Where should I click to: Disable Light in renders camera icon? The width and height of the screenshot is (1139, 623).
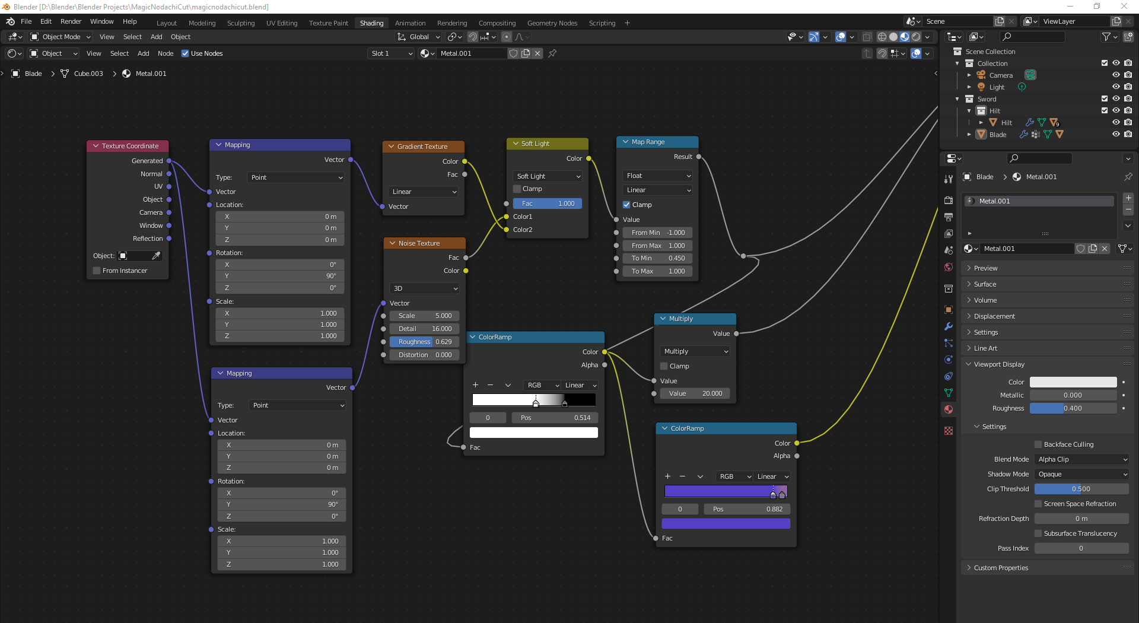1128,87
